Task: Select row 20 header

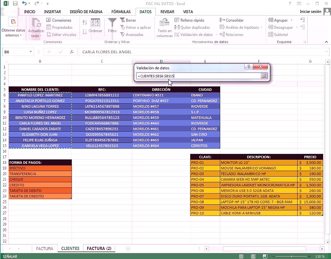Action: click(4, 174)
